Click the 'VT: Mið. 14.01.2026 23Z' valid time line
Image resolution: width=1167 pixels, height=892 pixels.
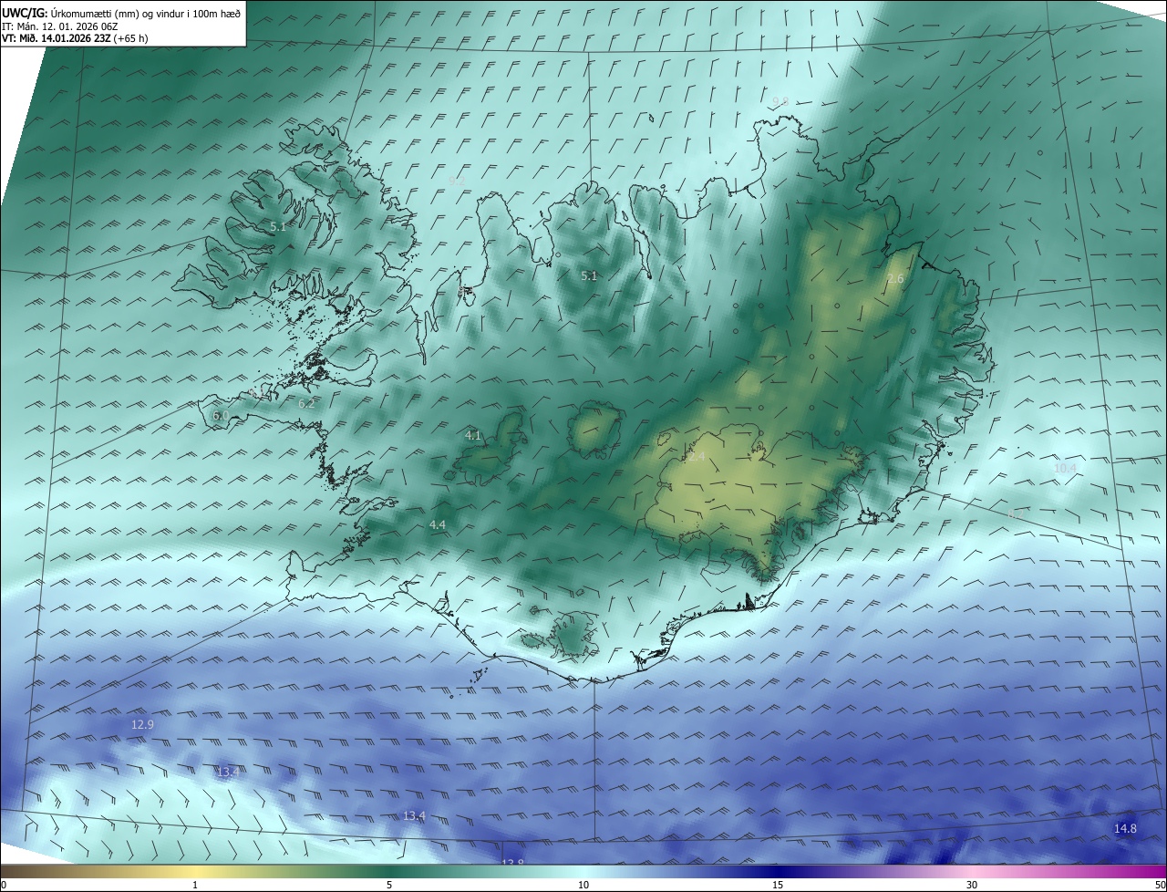tap(57, 38)
